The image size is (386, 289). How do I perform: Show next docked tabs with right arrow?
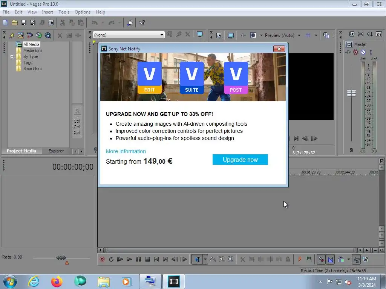pyautogui.click(x=81, y=151)
